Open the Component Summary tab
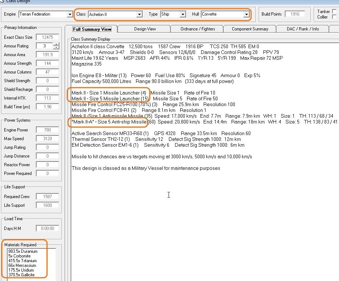Screen dimensions: 339x281 [250, 29]
